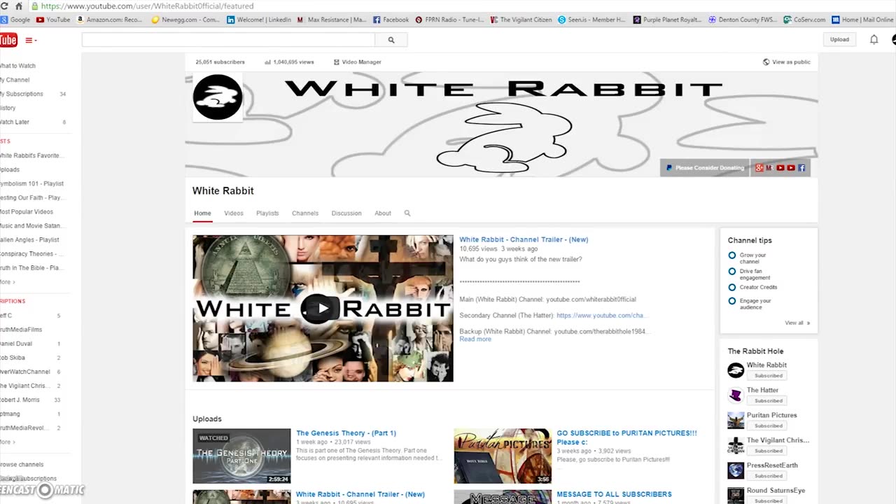The width and height of the screenshot is (896, 504).
Task: Open the Google bookmark
Action: (x=15, y=20)
